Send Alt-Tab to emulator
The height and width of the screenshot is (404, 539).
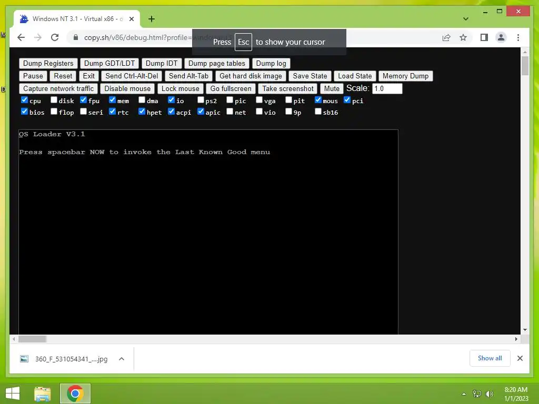(189, 76)
